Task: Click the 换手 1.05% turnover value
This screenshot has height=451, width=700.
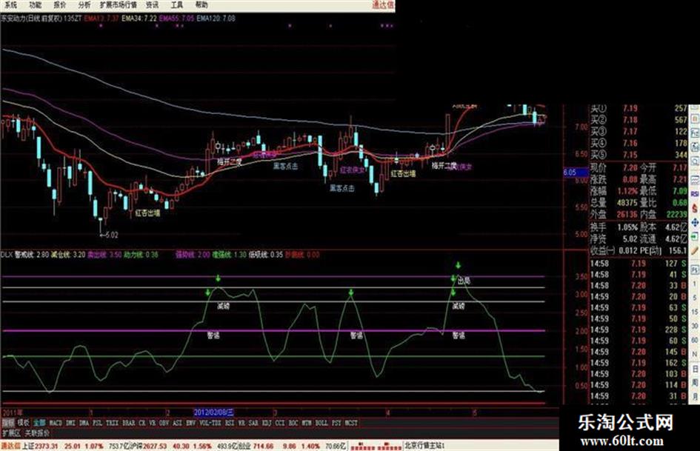Action: tap(627, 227)
